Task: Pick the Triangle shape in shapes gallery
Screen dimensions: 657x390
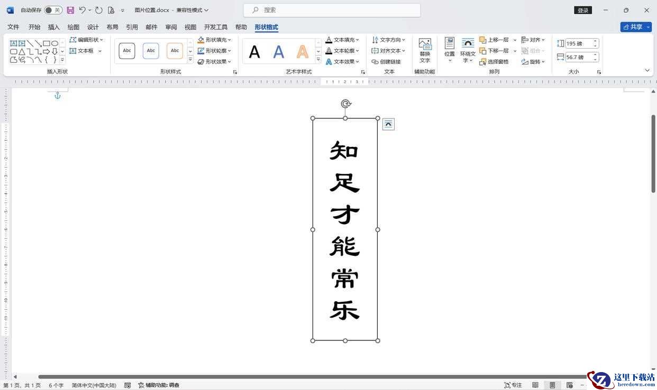Action: (22, 51)
